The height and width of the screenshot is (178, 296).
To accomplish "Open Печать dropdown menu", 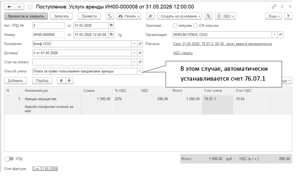I will click(x=129, y=16).
